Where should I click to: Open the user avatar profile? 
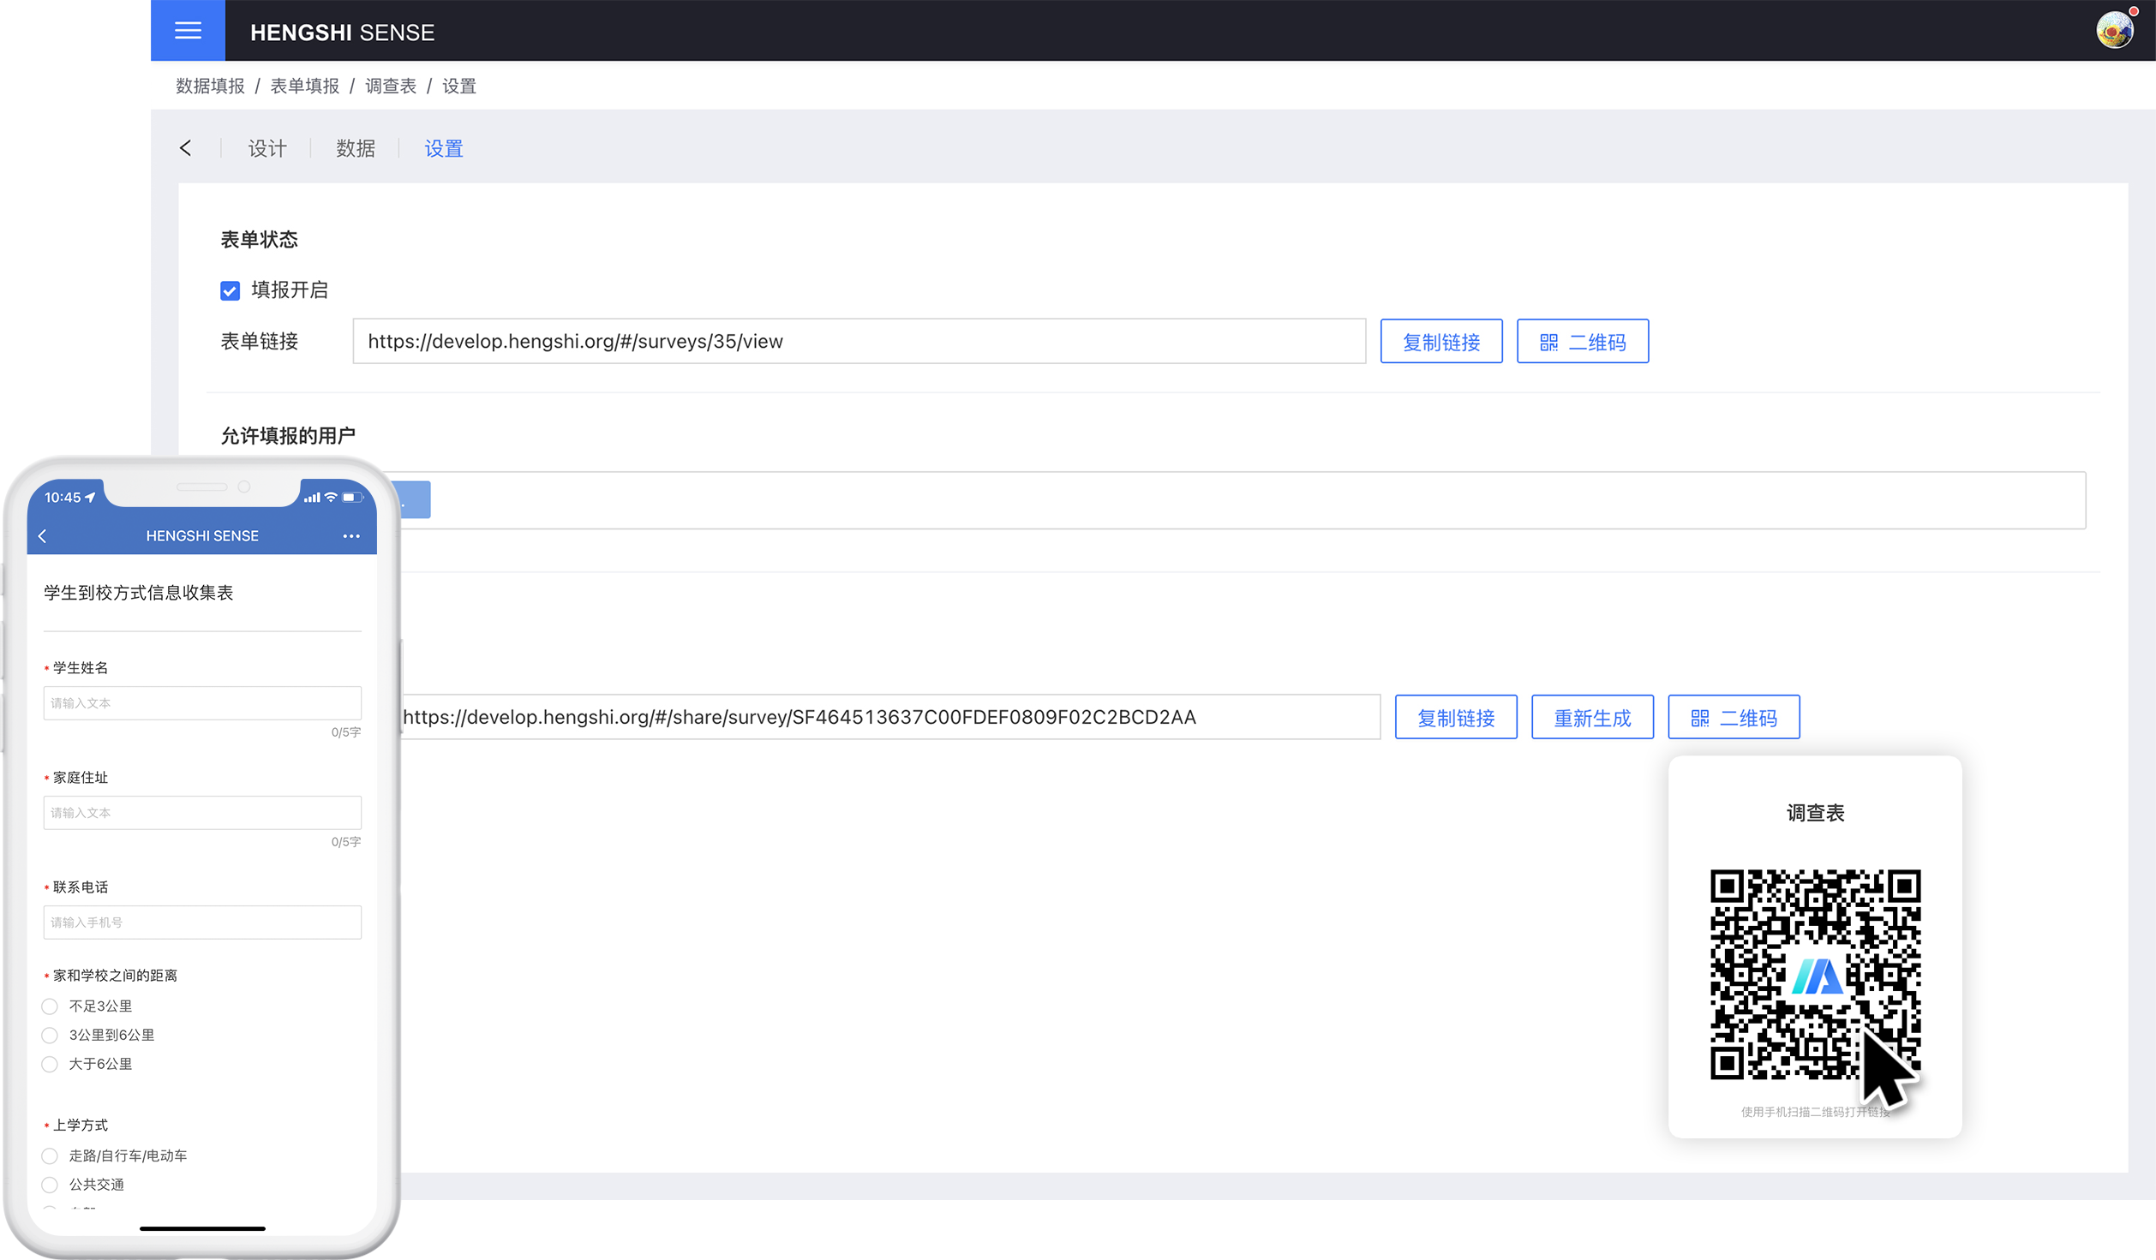click(2114, 31)
